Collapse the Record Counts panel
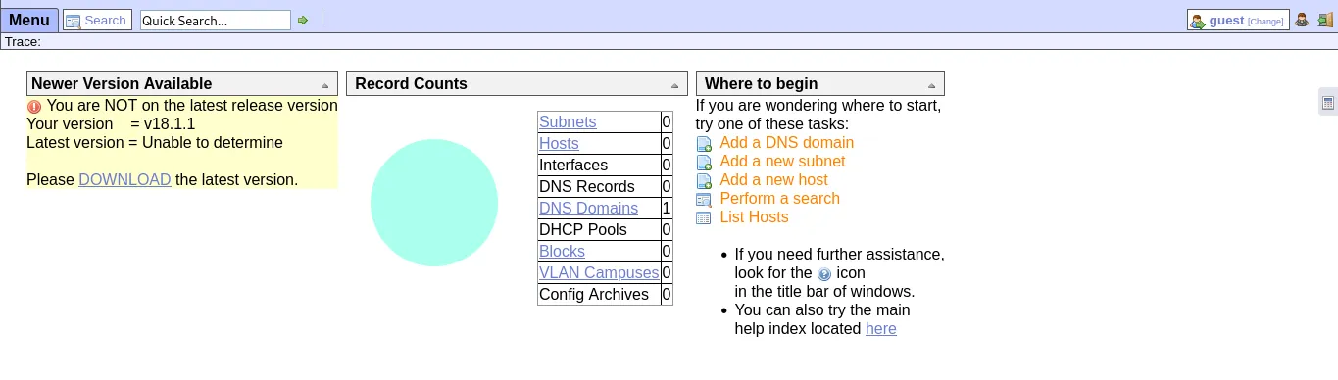The image size is (1338, 380). 674,85
